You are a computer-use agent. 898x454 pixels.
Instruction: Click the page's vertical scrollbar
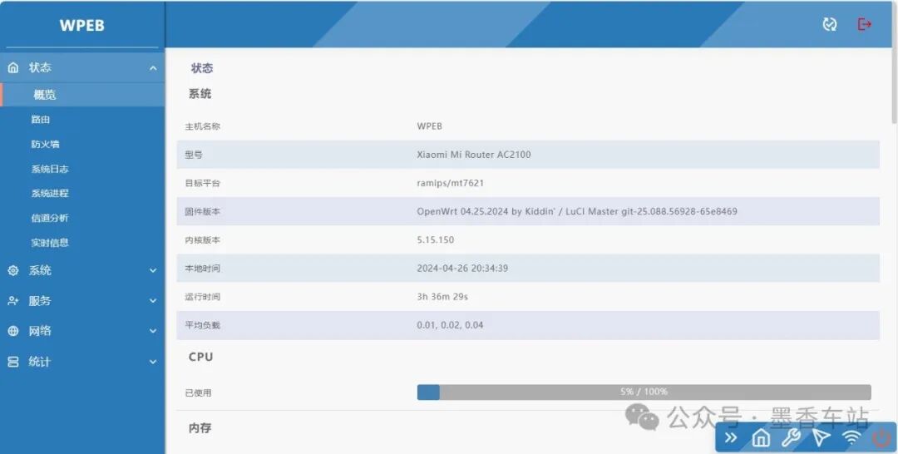pyautogui.click(x=894, y=86)
